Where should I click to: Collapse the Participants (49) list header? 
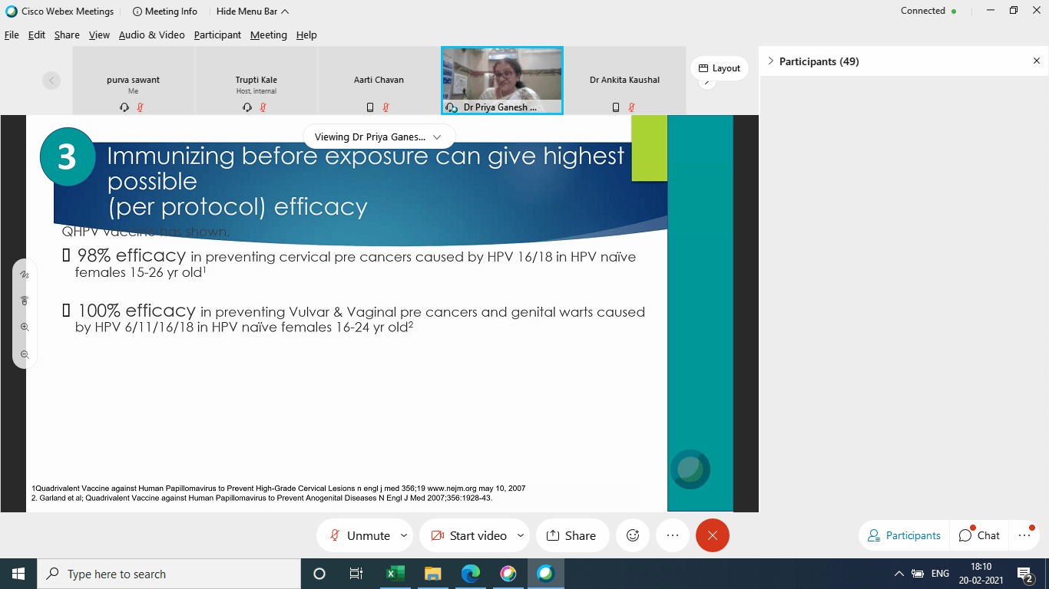point(771,61)
